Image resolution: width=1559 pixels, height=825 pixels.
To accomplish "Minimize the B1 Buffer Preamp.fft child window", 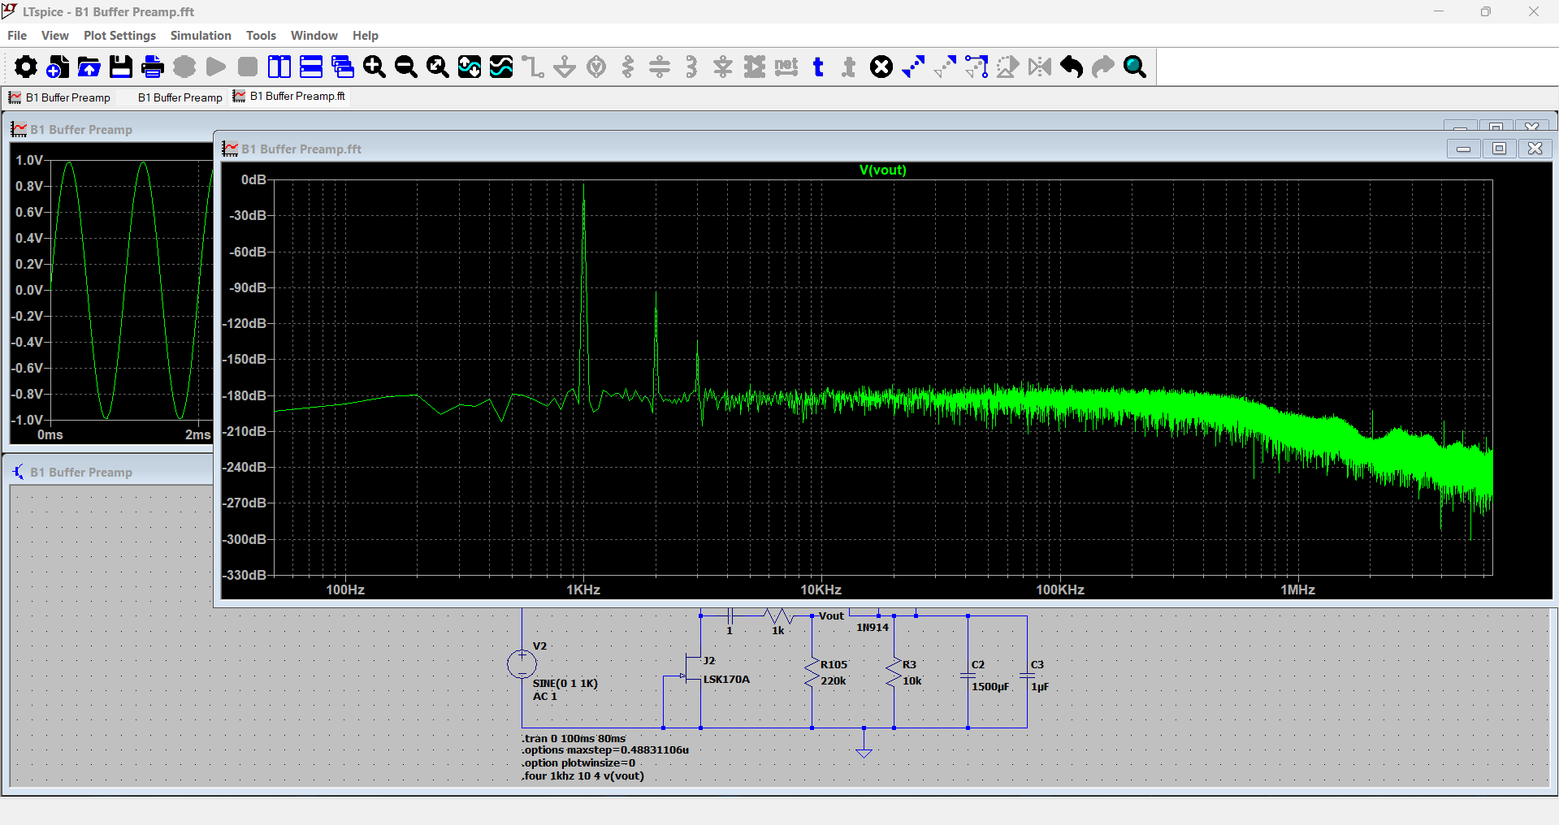I will click(x=1463, y=149).
